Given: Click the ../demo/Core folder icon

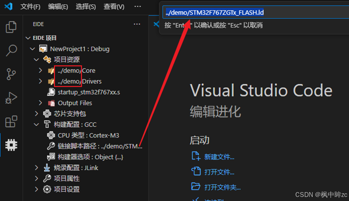Looking at the screenshot, I should (x=51, y=71).
